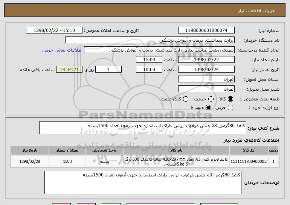Select the کالا radio button
The height and width of the screenshot is (205, 290).
(x=230, y=99)
